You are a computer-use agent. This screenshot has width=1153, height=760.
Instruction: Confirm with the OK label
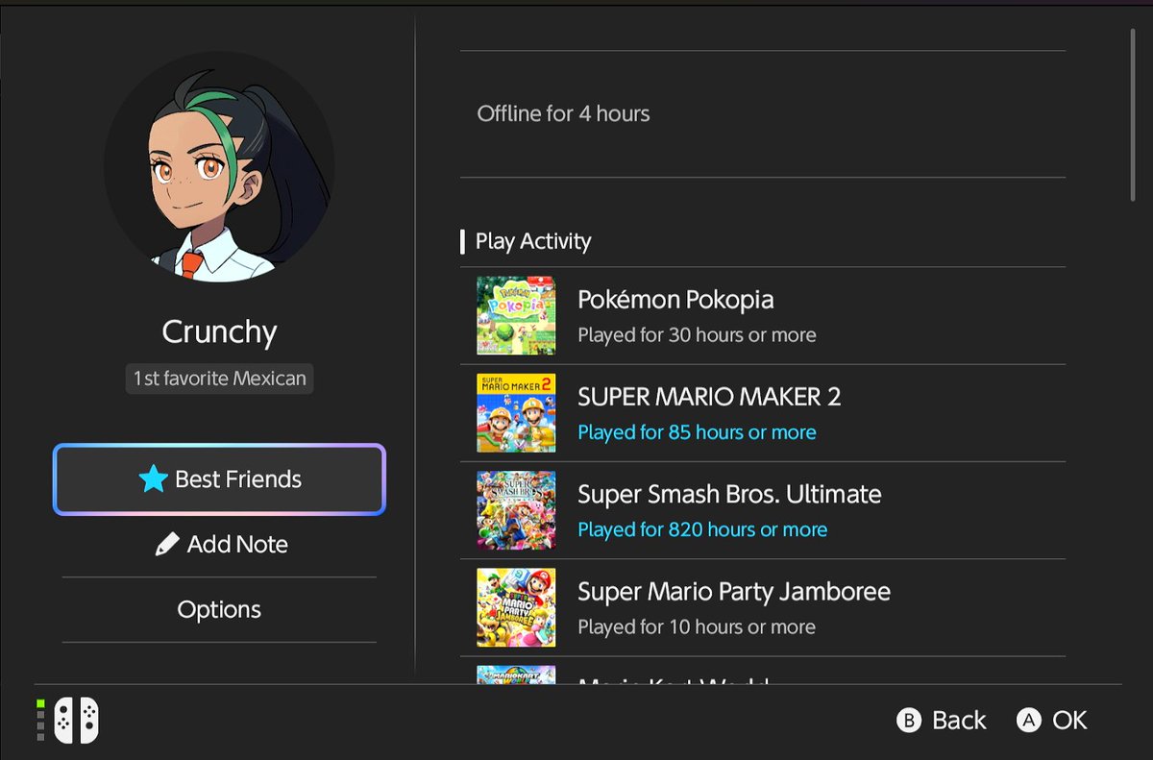tap(1069, 721)
